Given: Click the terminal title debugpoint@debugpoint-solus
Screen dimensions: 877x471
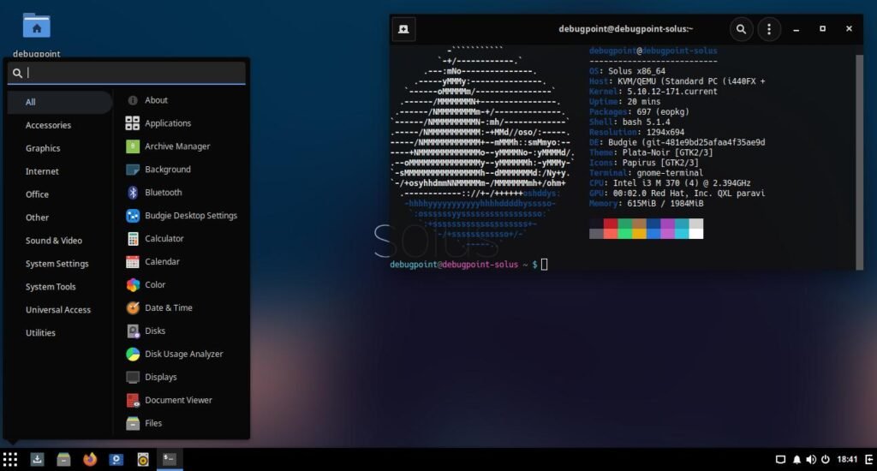Looking at the screenshot, I should pyautogui.click(x=625, y=29).
